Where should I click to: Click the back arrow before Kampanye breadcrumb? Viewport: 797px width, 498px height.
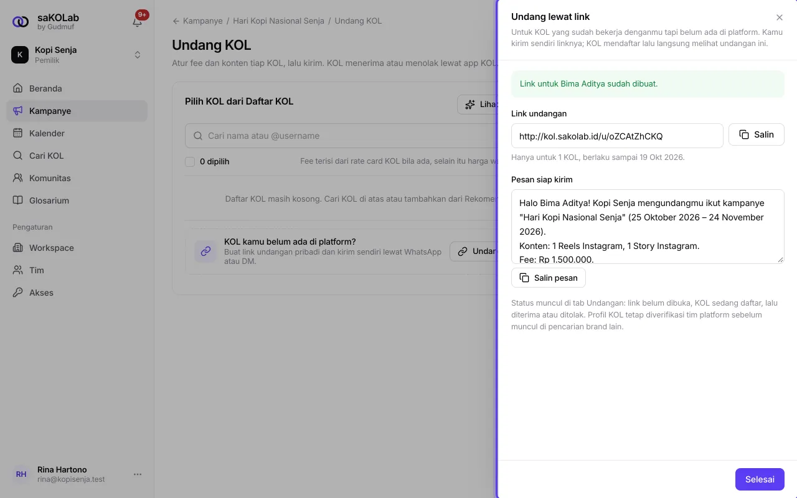coord(176,21)
